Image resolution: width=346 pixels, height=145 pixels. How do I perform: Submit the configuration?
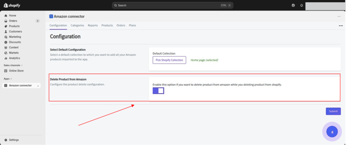point(333,111)
